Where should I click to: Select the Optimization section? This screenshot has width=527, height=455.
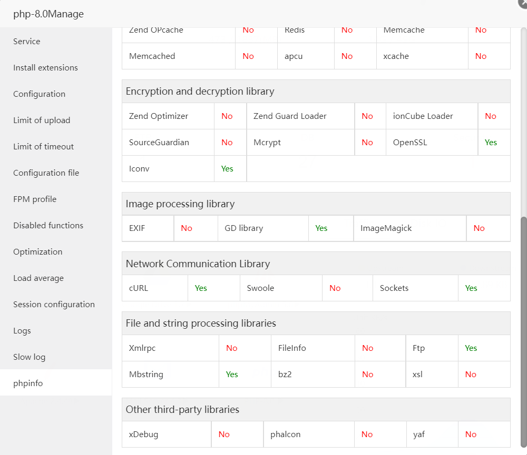pos(38,252)
